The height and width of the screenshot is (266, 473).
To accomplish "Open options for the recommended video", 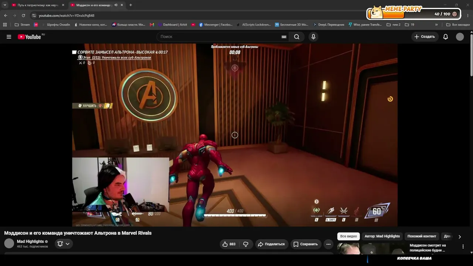I will pos(463,246).
